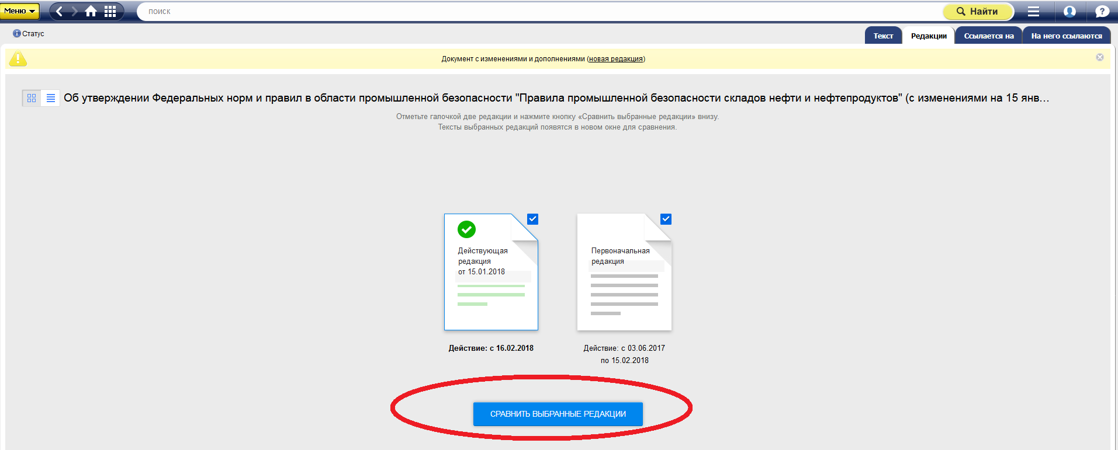
Task: Open the user profile icon
Action: [x=1069, y=11]
